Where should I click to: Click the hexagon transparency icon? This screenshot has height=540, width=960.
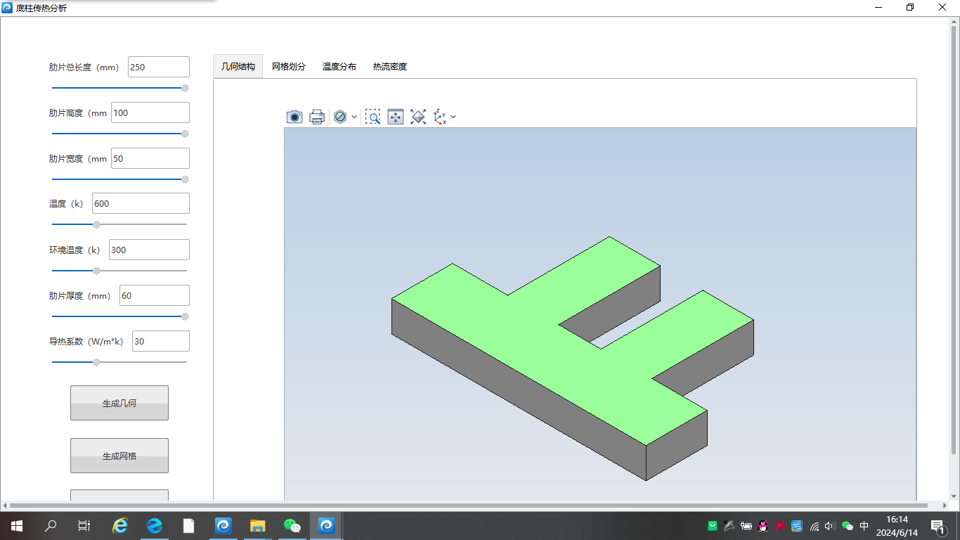[340, 117]
